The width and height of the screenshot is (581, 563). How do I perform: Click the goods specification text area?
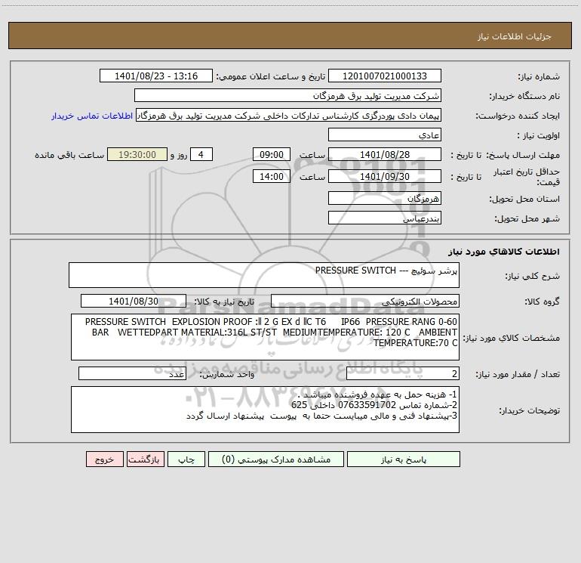265,337
